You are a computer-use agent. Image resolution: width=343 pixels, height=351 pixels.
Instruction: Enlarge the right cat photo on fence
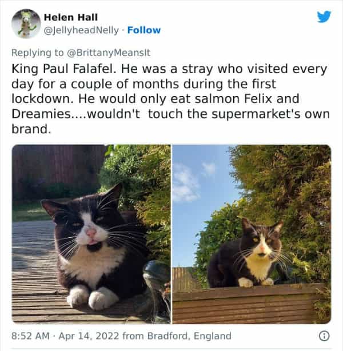[252, 233]
